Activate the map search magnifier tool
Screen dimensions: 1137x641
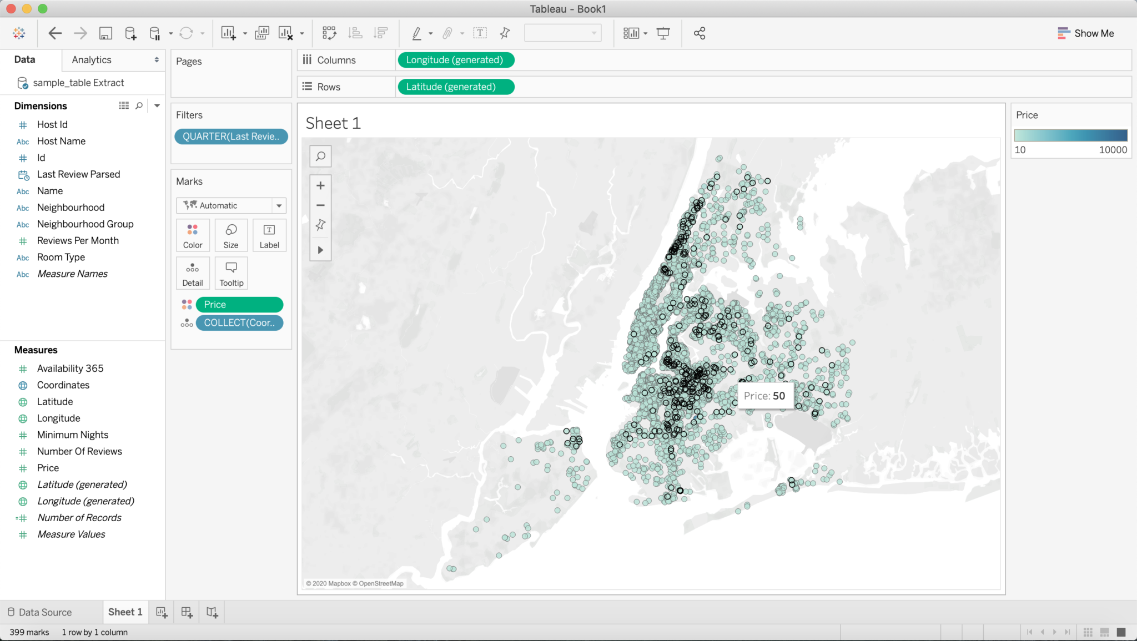[320, 156]
